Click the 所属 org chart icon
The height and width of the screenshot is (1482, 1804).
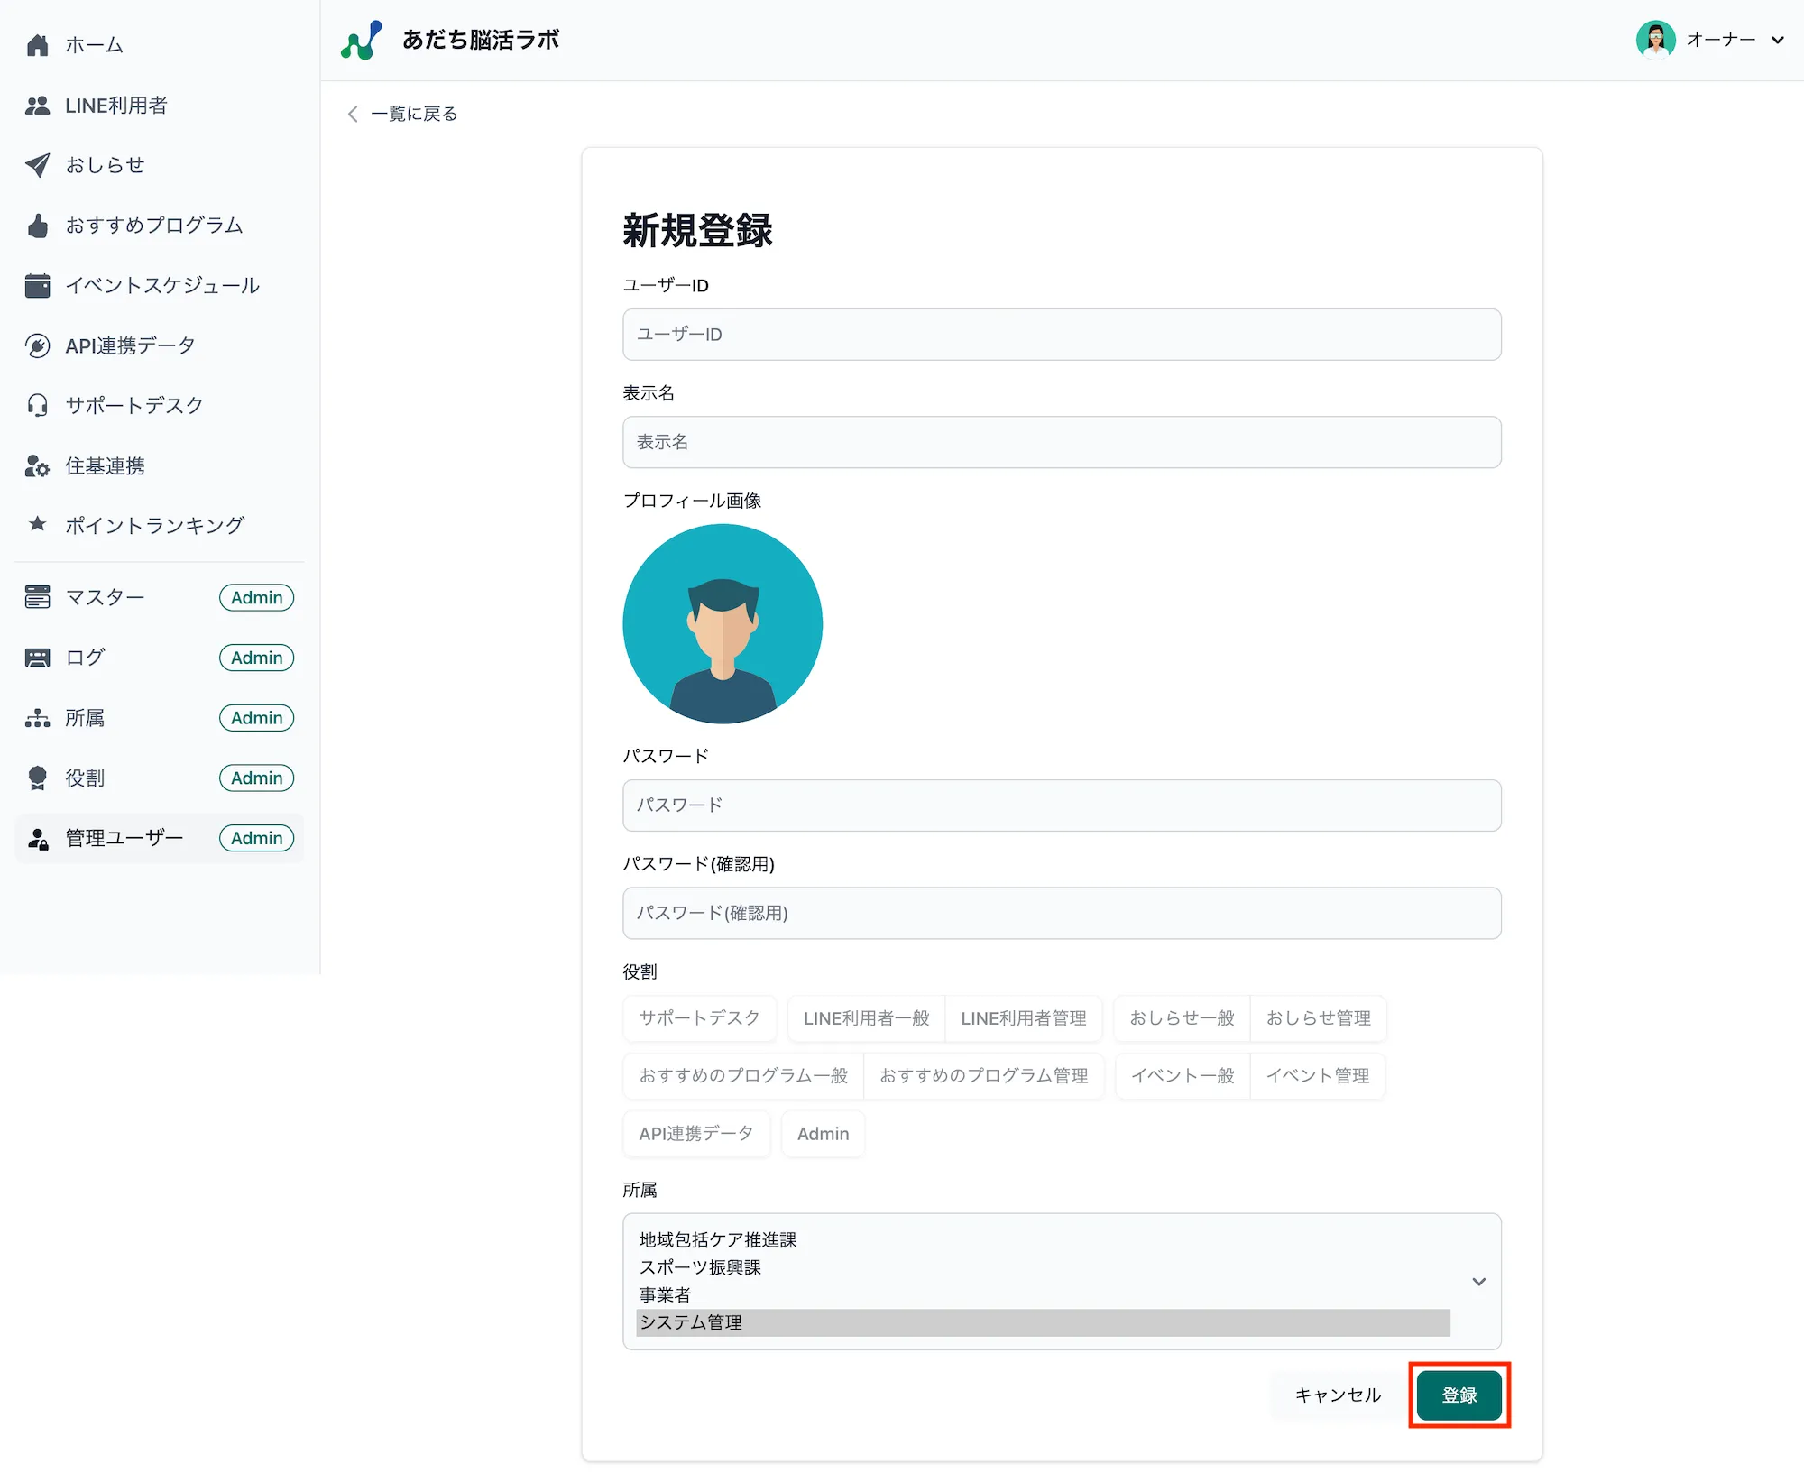tap(37, 718)
